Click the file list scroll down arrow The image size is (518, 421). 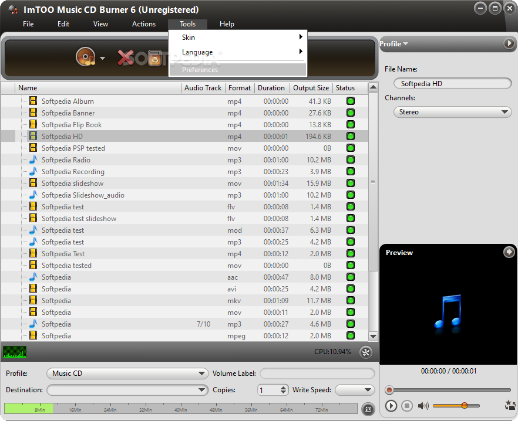(373, 336)
